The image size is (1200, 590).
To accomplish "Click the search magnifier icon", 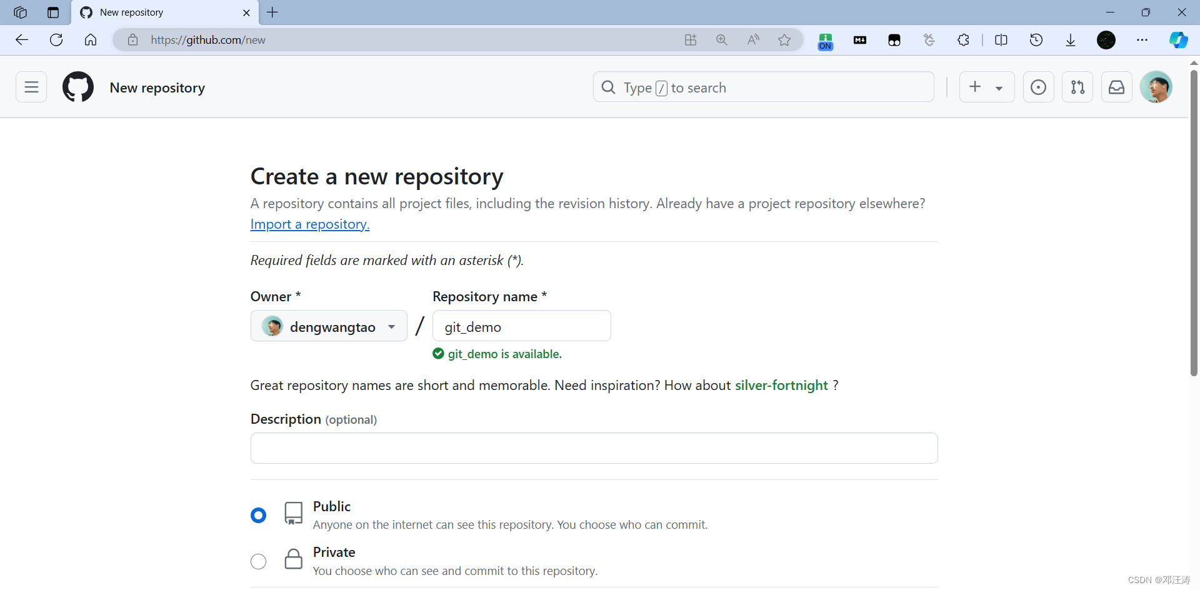I will click(x=608, y=87).
